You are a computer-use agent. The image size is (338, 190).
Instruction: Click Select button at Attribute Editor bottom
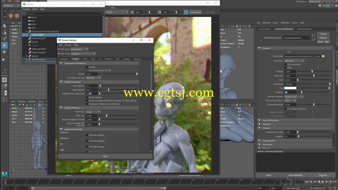269,175
